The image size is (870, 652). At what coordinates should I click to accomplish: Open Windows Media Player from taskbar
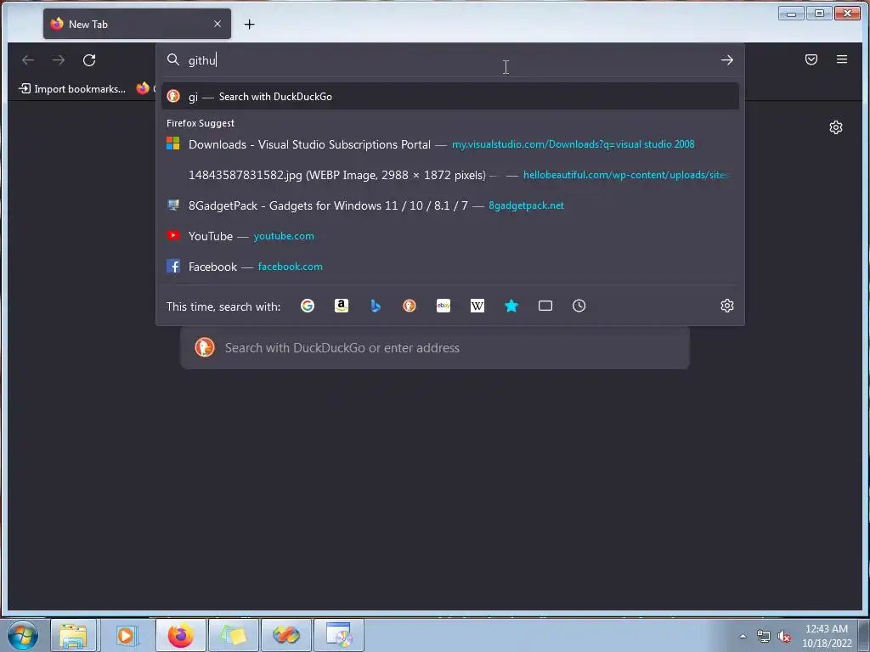(x=126, y=635)
